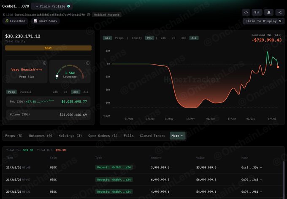Set stats period to 30d

tap(76, 92)
